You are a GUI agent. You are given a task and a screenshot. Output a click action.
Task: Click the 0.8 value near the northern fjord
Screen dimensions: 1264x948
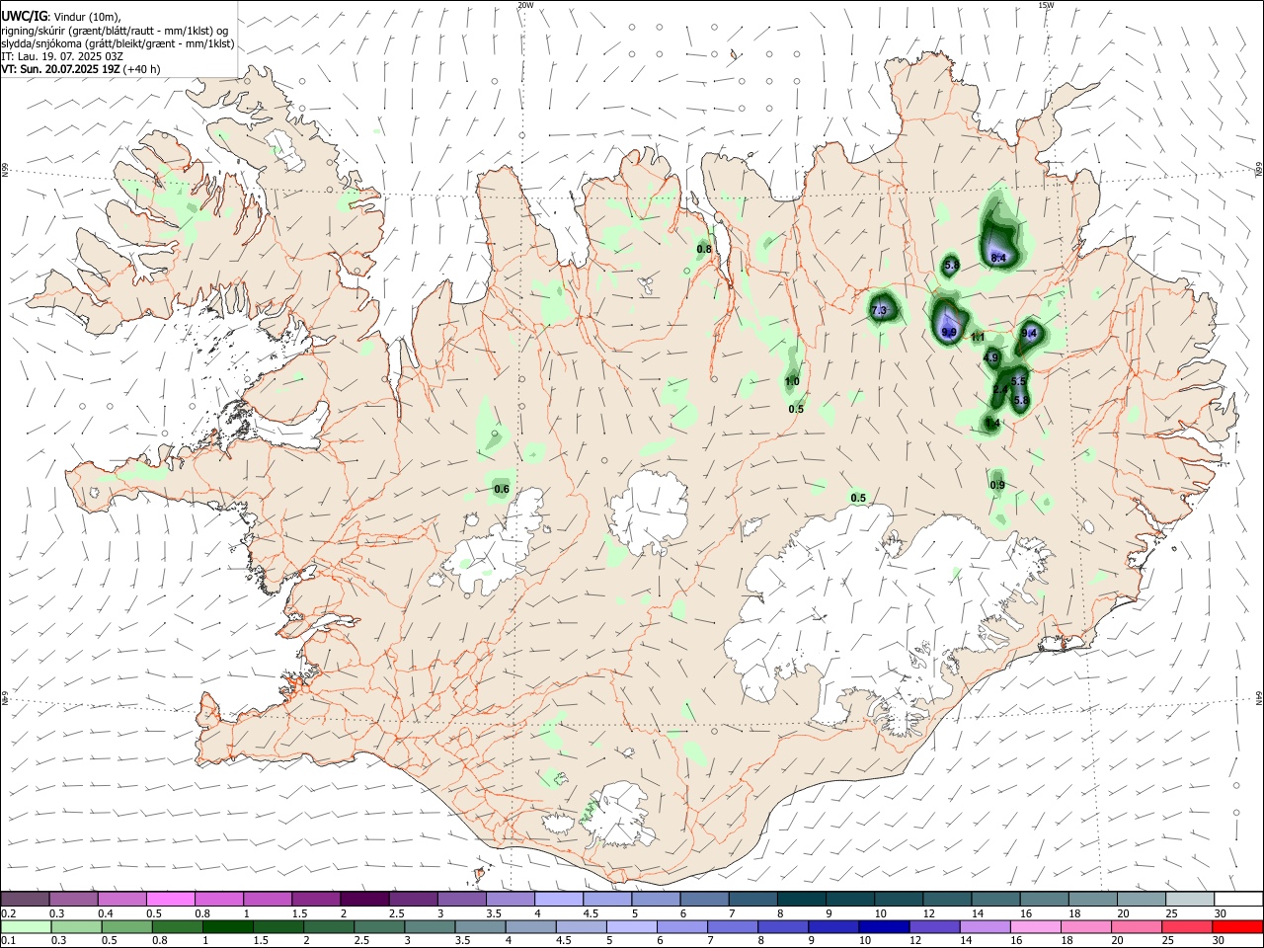pos(704,250)
